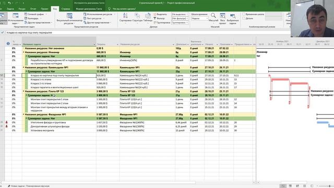The height and width of the screenshot is (188, 334).
Task: Open Другие представления under task views
Action: (x=38, y=22)
